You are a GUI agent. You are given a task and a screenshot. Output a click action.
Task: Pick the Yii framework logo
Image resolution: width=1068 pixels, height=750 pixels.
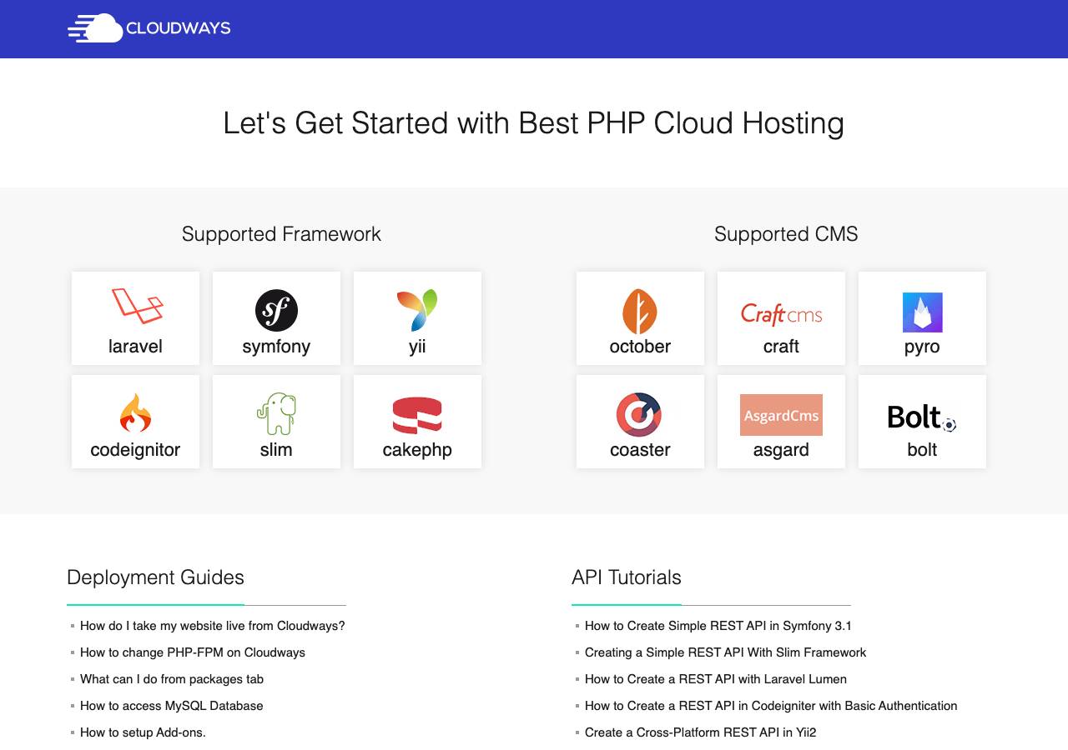417,310
